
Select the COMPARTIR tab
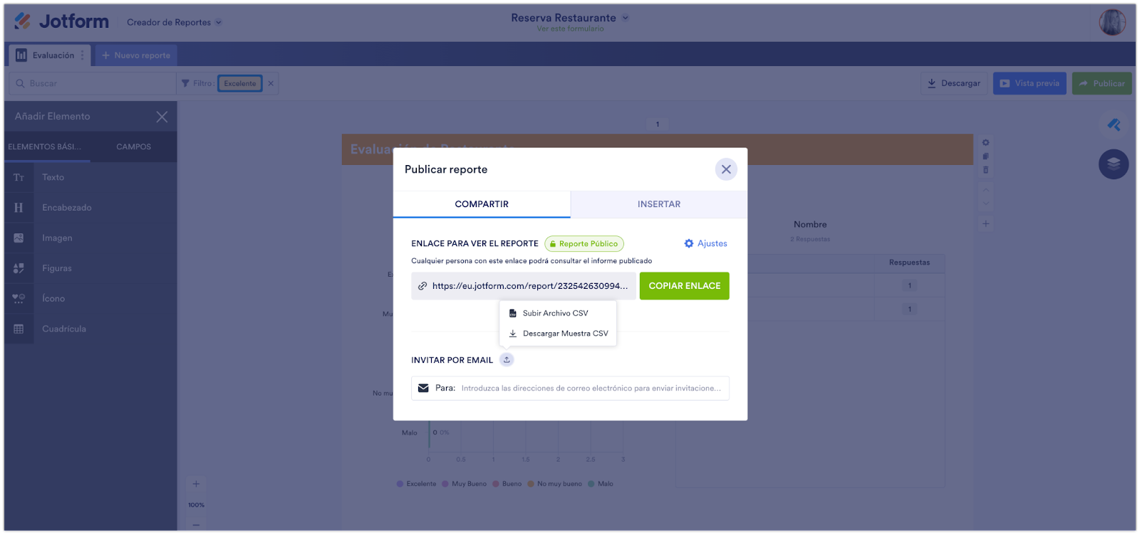[x=482, y=204]
